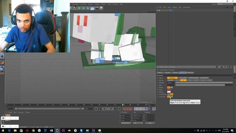Open User Data menu in Attribute Manager
The height and width of the screenshot is (133, 236).
click(x=172, y=67)
